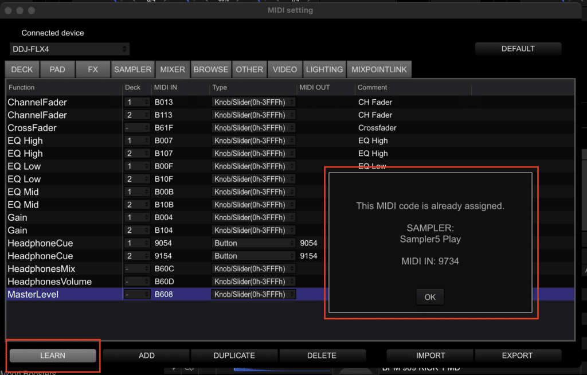Click DUPLICATE to copy the selected mapping
The image size is (587, 375).
point(234,355)
